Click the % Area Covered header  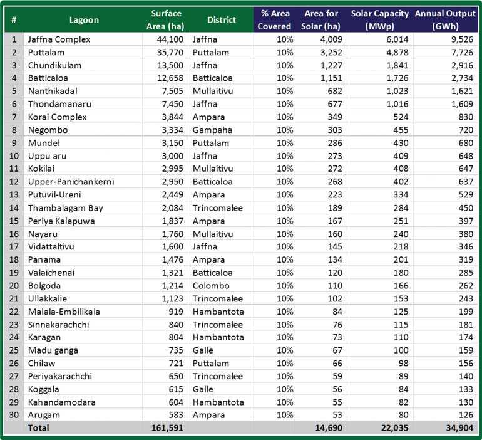(275, 20)
